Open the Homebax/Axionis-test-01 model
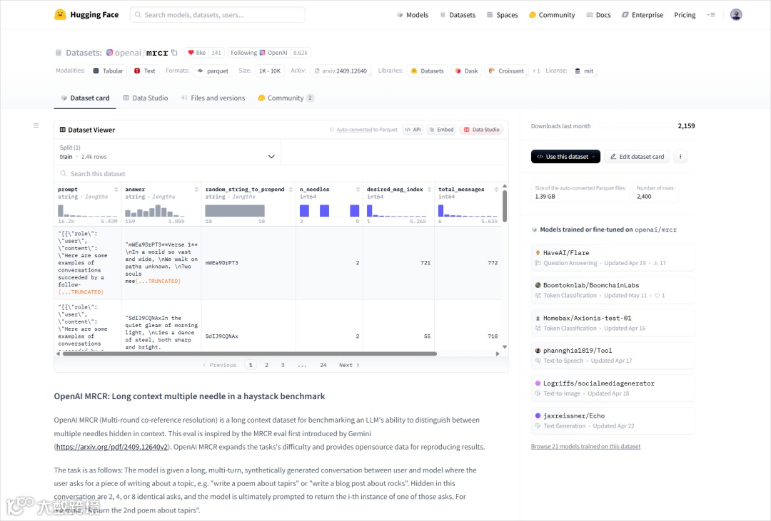 (613, 323)
